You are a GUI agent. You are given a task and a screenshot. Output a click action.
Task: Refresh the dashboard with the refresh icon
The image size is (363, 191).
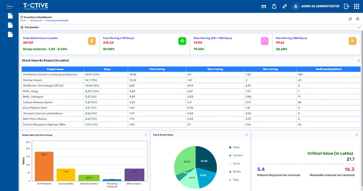coord(350,19)
